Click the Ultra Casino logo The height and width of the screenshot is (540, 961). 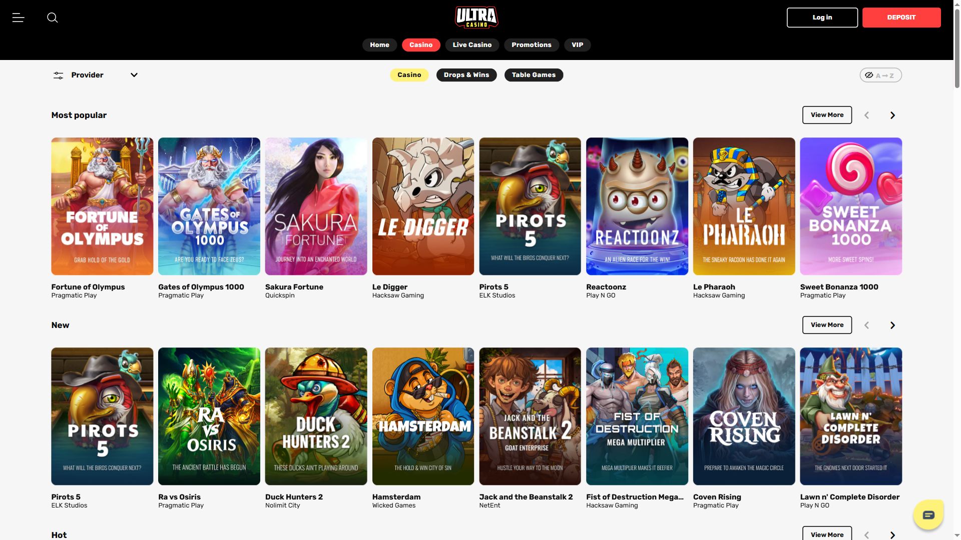[476, 17]
